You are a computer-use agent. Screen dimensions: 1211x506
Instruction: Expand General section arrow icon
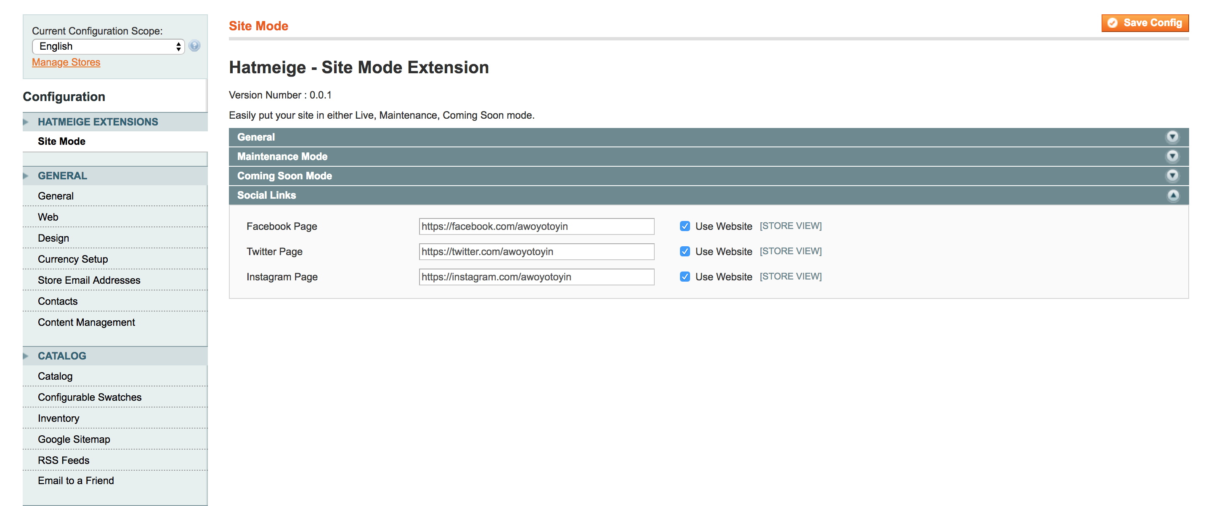tap(1172, 137)
